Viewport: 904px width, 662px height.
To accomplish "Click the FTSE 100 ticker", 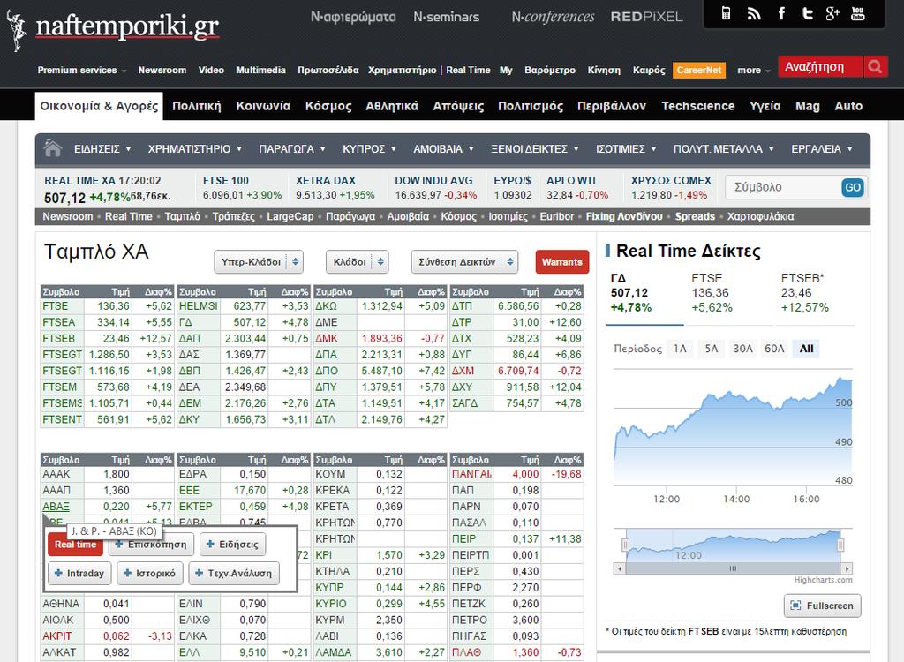I will click(x=242, y=188).
